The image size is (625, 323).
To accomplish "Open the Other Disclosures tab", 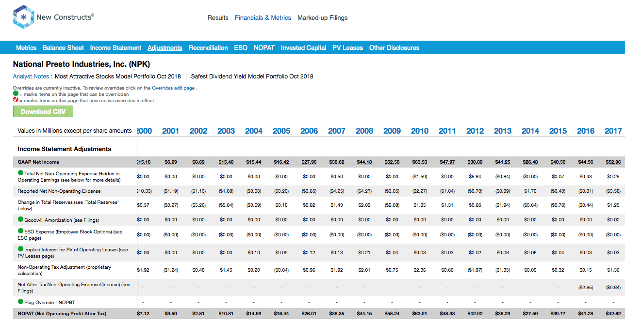I will pyautogui.click(x=394, y=47).
